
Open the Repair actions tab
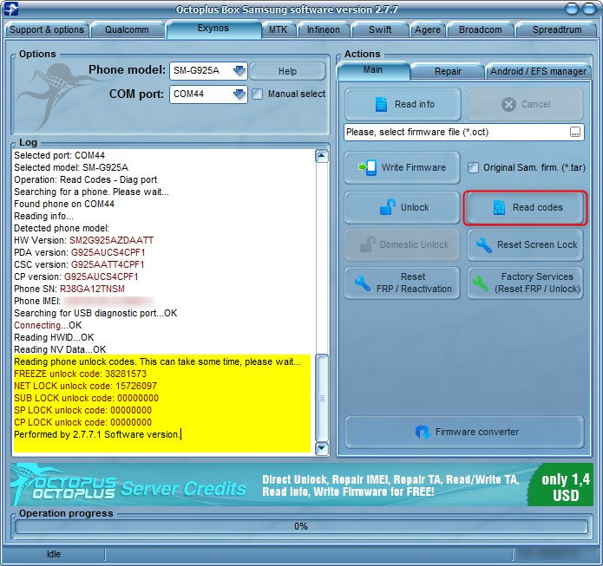pyautogui.click(x=448, y=71)
